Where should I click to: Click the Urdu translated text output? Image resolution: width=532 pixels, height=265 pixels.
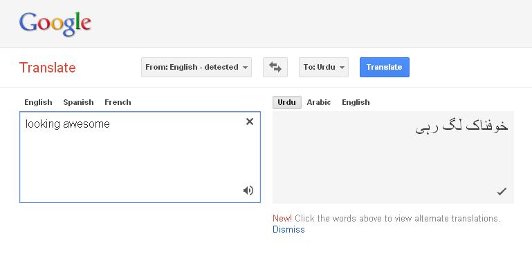pyautogui.click(x=461, y=126)
